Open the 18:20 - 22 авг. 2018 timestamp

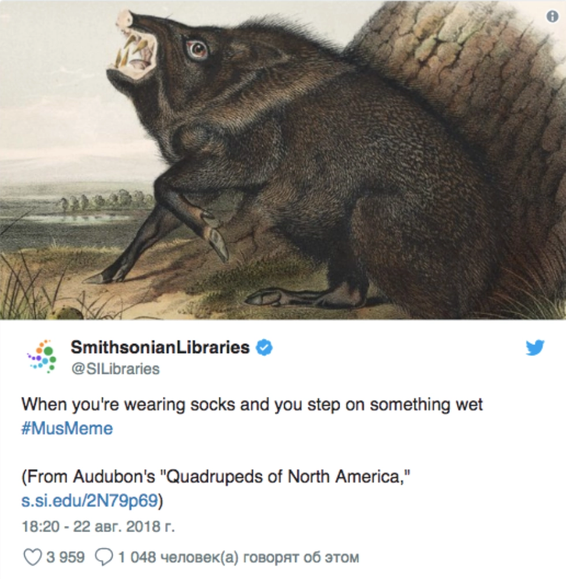[x=98, y=526]
